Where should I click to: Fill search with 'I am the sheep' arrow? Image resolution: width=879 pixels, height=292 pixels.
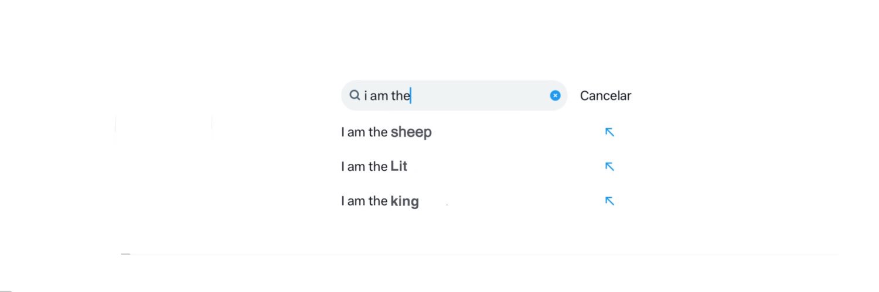point(609,132)
